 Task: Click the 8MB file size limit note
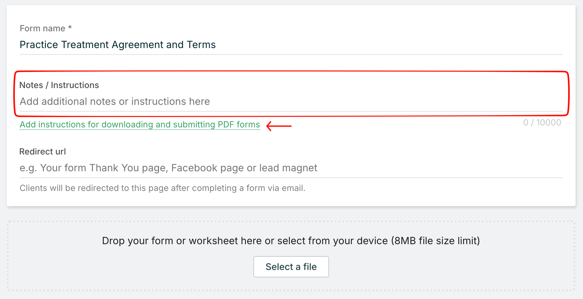pos(436,241)
